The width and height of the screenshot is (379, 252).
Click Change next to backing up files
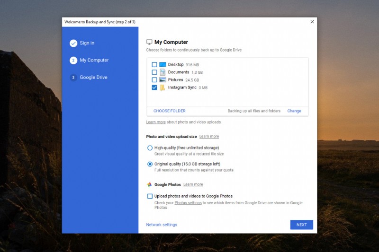(294, 111)
